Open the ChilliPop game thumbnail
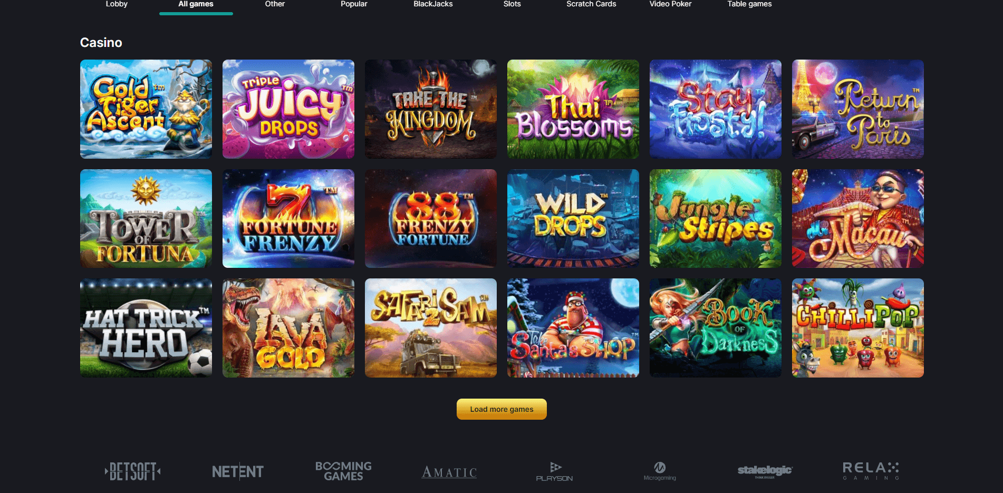The width and height of the screenshot is (1003, 493). (x=858, y=328)
